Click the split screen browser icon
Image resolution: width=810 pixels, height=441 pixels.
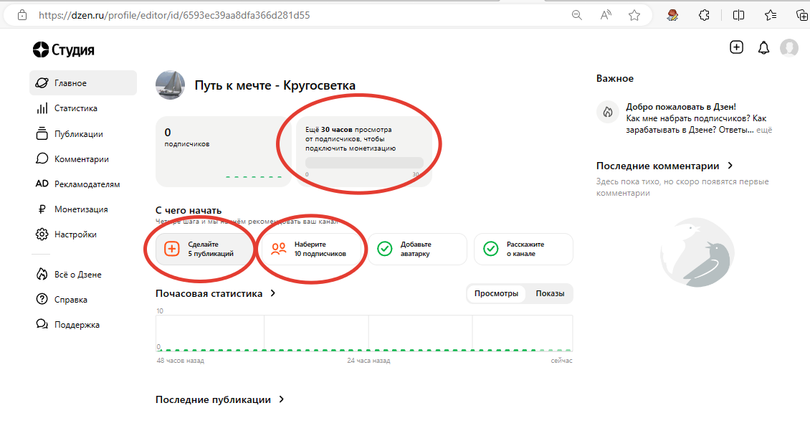pos(739,15)
